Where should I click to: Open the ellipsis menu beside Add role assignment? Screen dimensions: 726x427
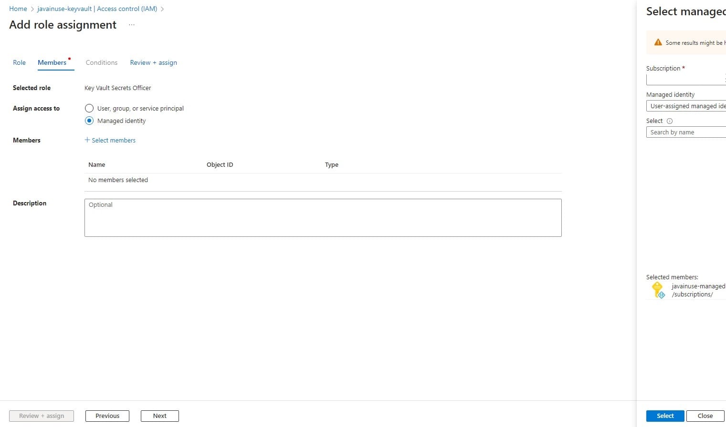pyautogui.click(x=132, y=25)
